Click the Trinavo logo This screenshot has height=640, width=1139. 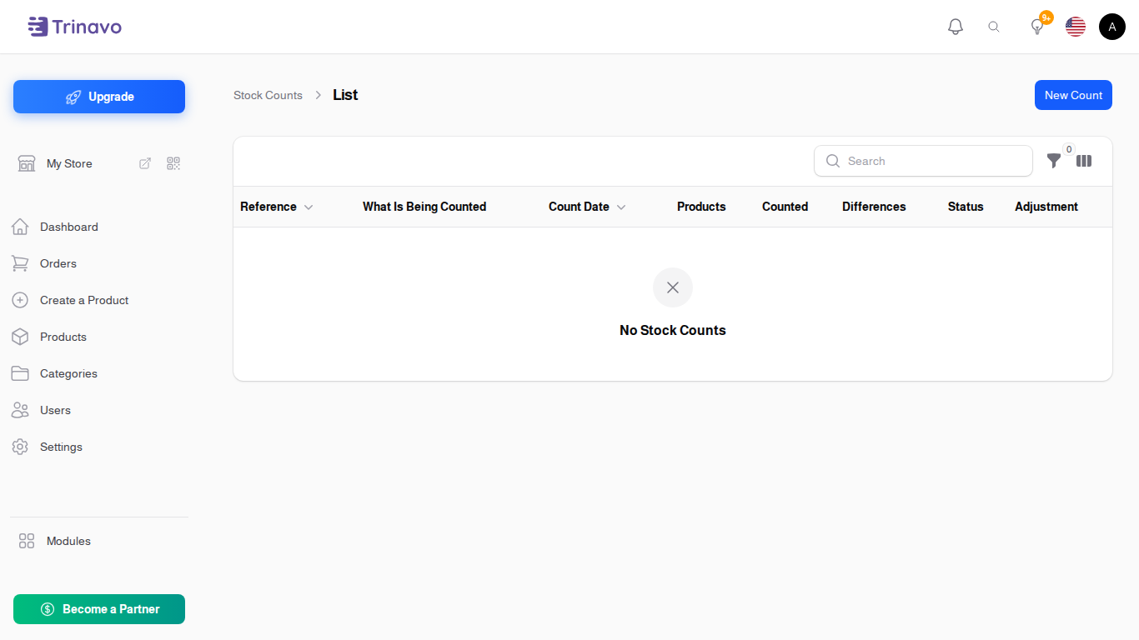[x=74, y=27]
